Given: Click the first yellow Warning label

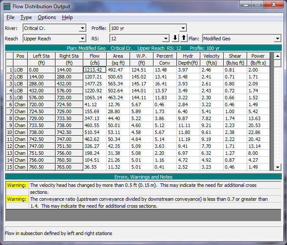Looking at the screenshot, I should (x=16, y=186).
